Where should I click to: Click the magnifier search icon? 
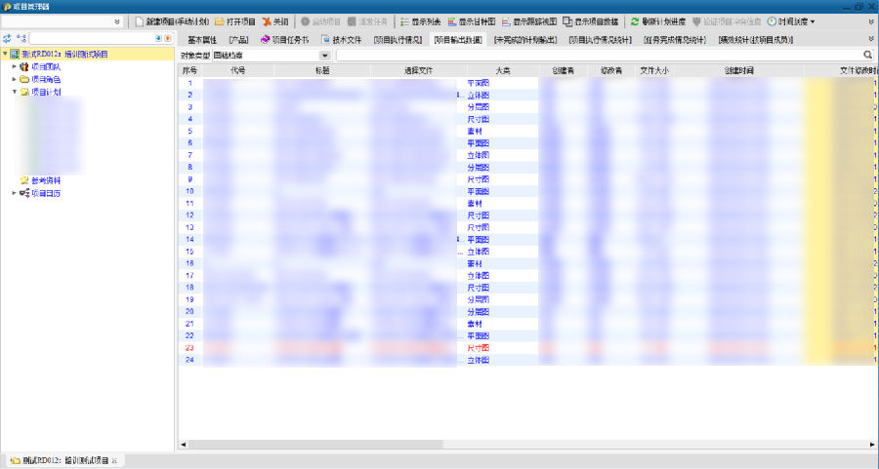coord(868,55)
